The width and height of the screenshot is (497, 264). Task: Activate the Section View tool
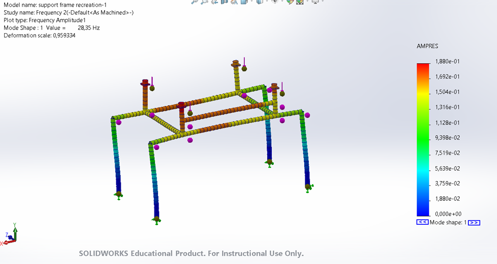[x=224, y=2]
